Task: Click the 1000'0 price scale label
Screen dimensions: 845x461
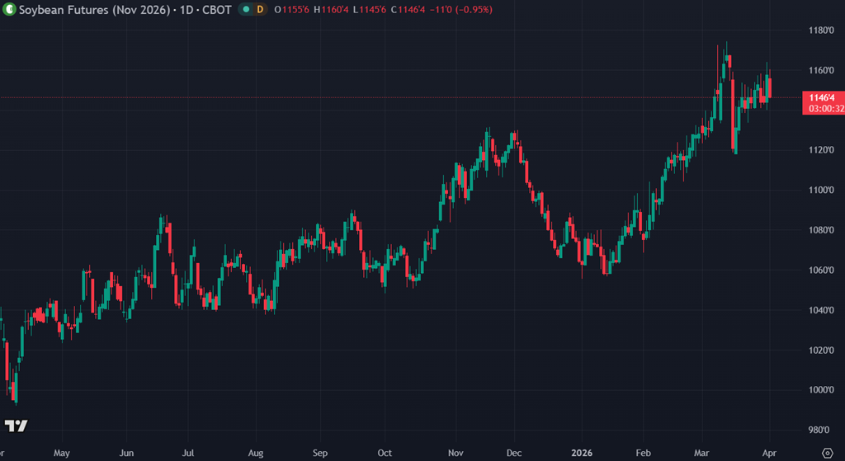Action: 820,390
